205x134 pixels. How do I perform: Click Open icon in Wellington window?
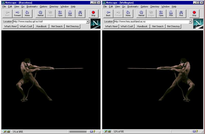[161, 14]
